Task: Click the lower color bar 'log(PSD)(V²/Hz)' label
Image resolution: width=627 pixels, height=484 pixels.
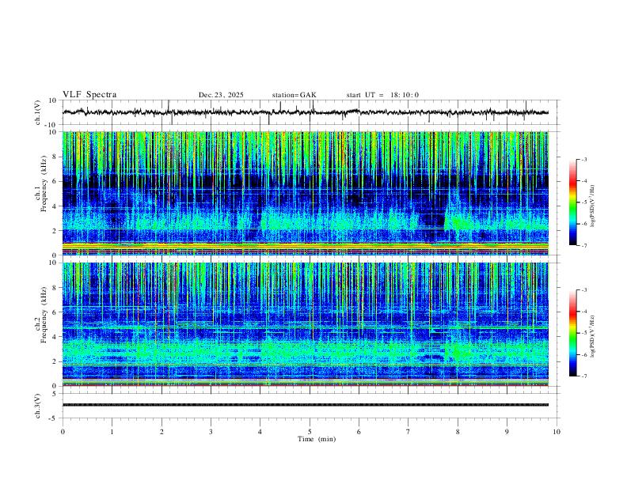Action: pyautogui.click(x=592, y=336)
